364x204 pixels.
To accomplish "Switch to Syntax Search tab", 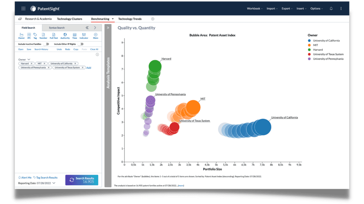I will 57,28.
